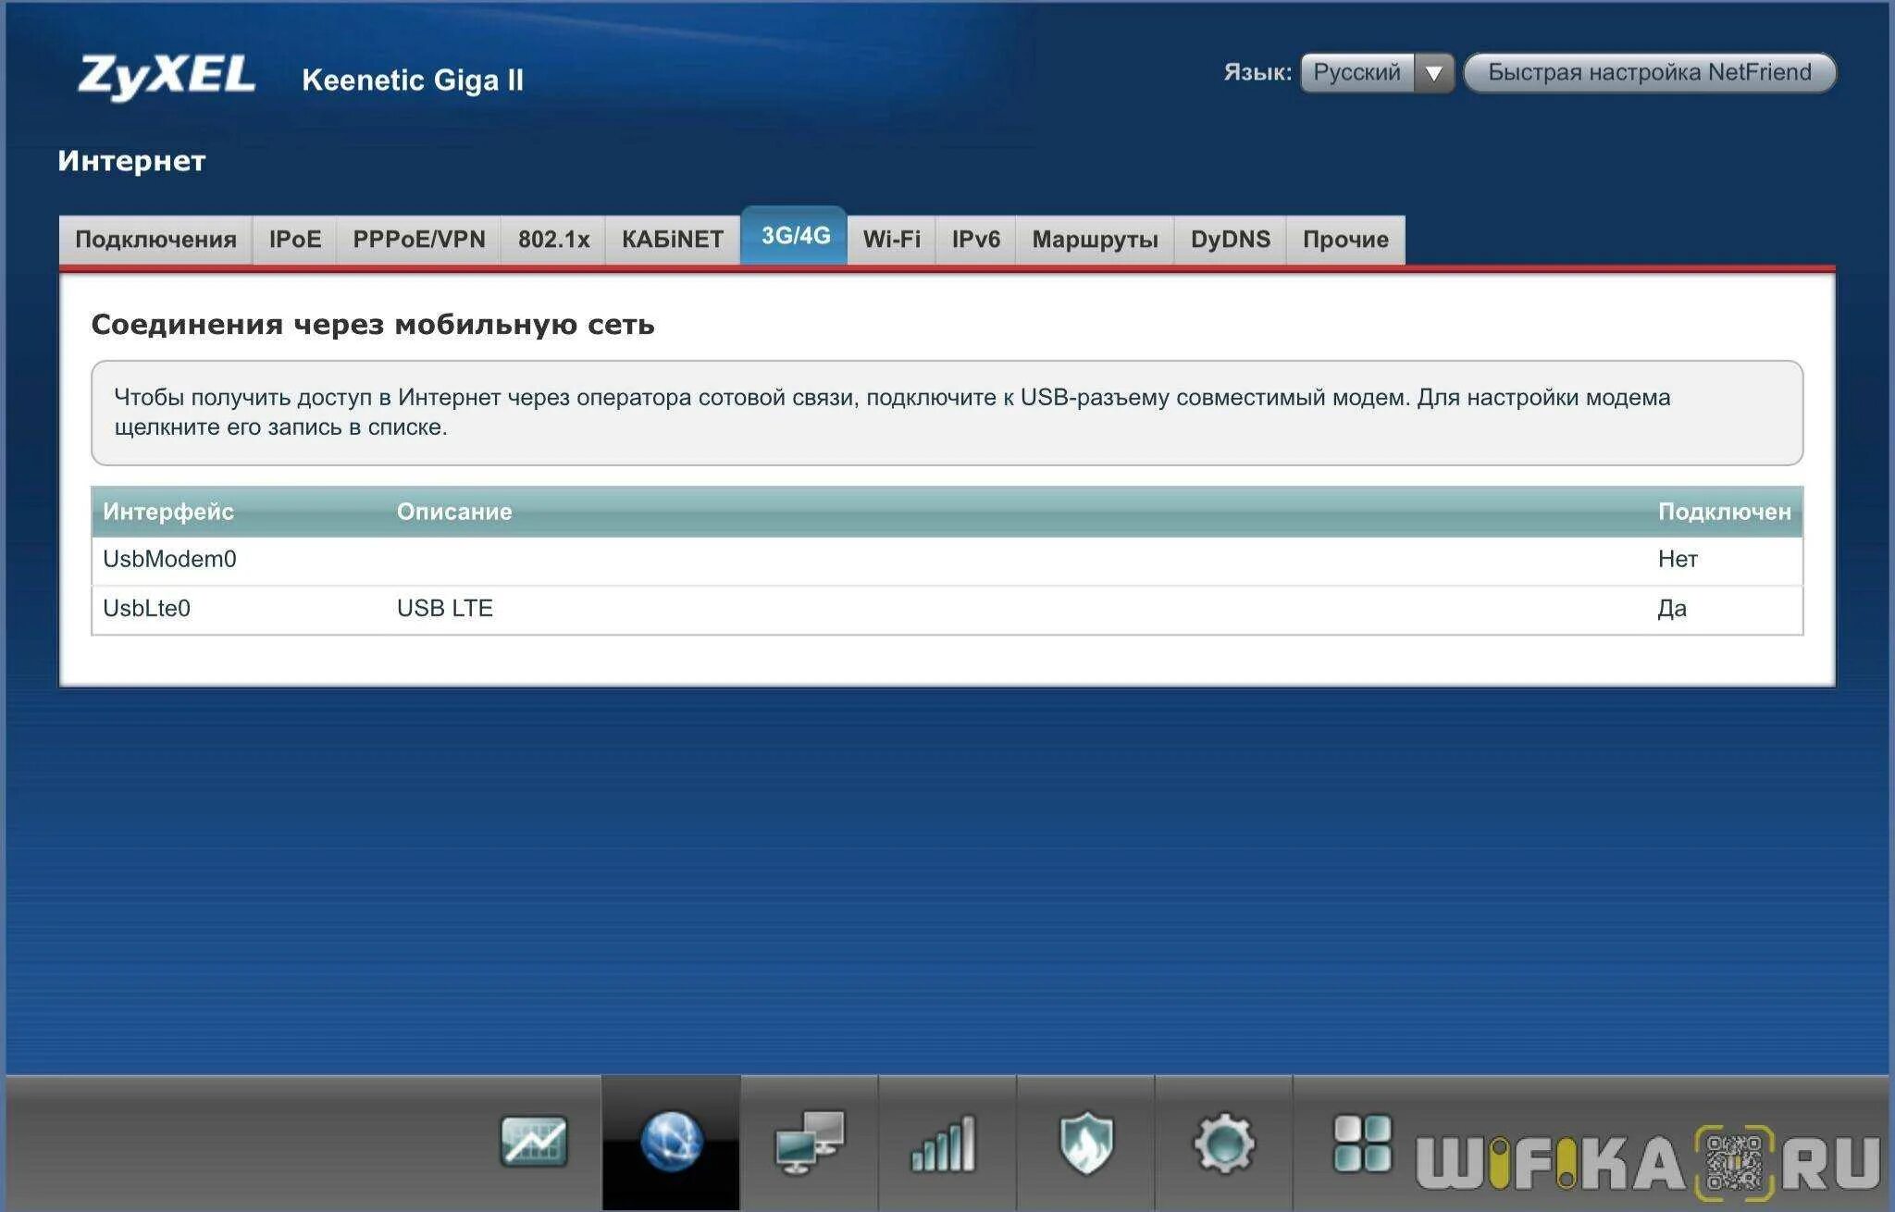The image size is (1895, 1212).
Task: Switch to the Подключения tab
Action: (155, 240)
